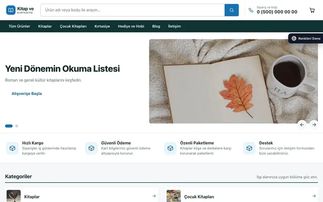Screen dimensions: 323x202
Task: Click the Alışverişe Başla button
Action: 27,93
